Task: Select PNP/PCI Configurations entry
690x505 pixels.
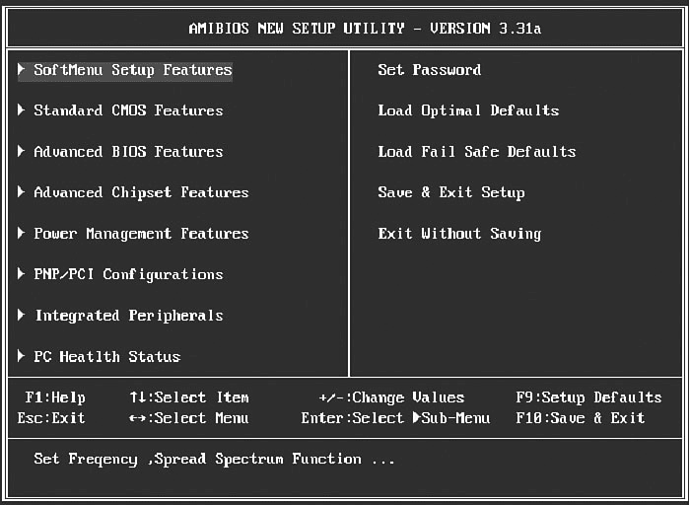Action: 128,274
